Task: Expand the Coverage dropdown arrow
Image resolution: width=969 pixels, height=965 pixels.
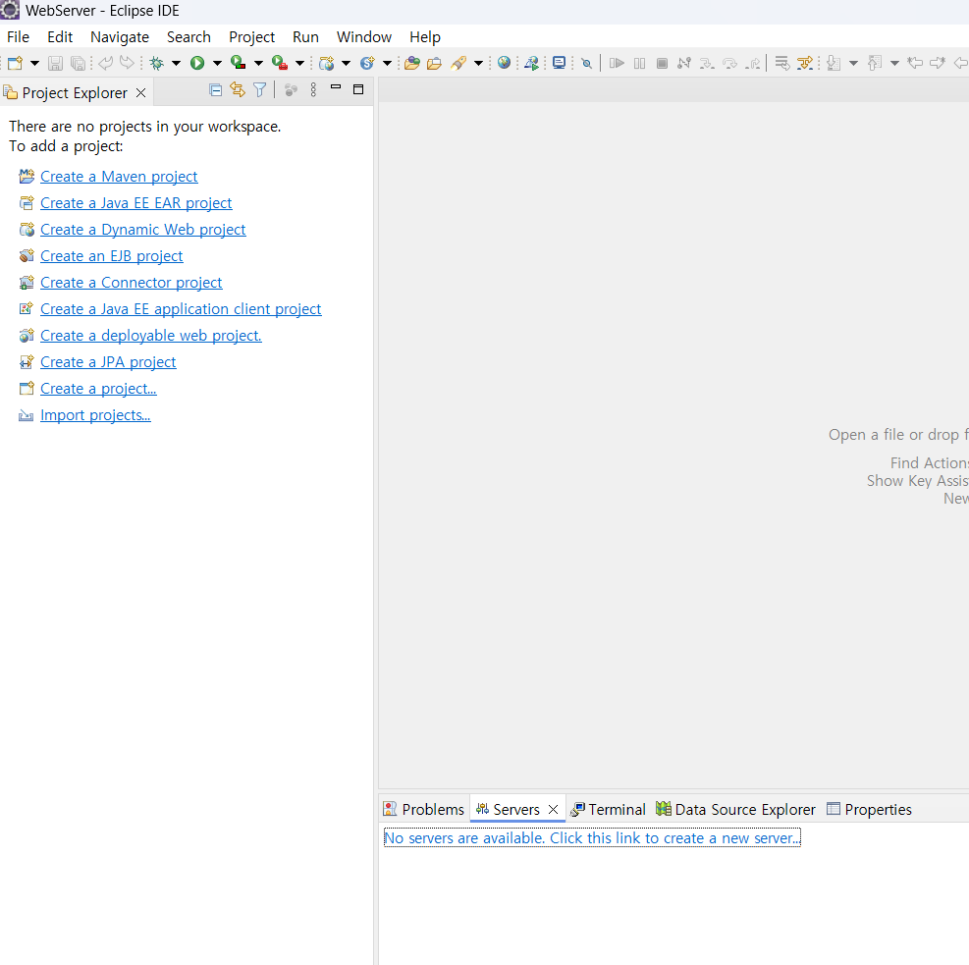Action: [x=258, y=63]
